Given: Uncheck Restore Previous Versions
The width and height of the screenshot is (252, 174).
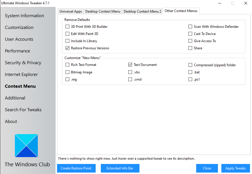Looking at the screenshot, I should coord(68,48).
